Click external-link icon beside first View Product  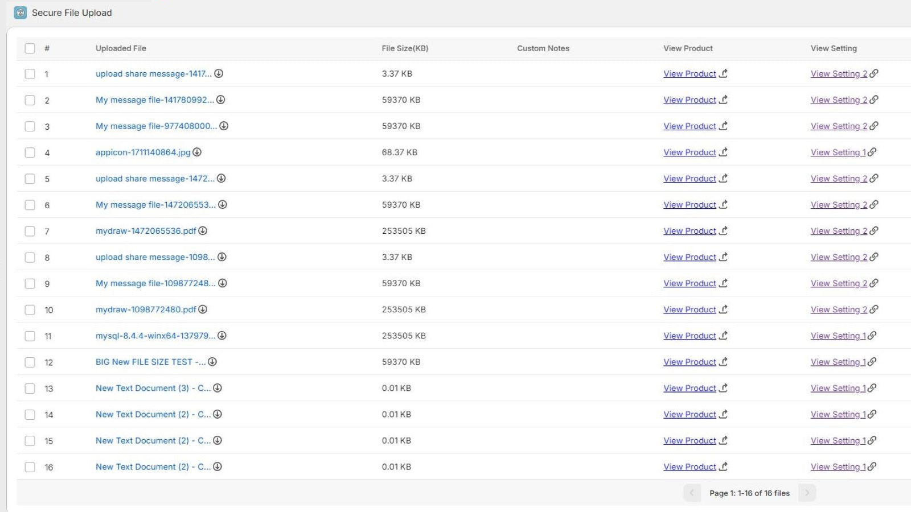click(x=723, y=73)
